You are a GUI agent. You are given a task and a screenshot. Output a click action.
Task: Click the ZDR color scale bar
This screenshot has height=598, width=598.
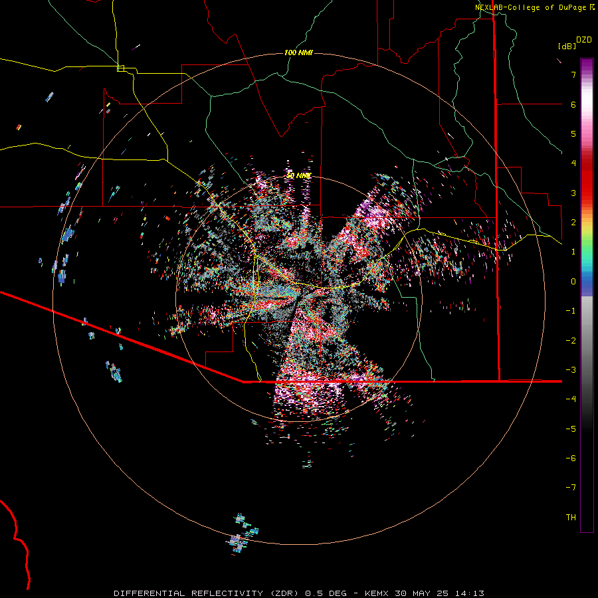pyautogui.click(x=587, y=295)
